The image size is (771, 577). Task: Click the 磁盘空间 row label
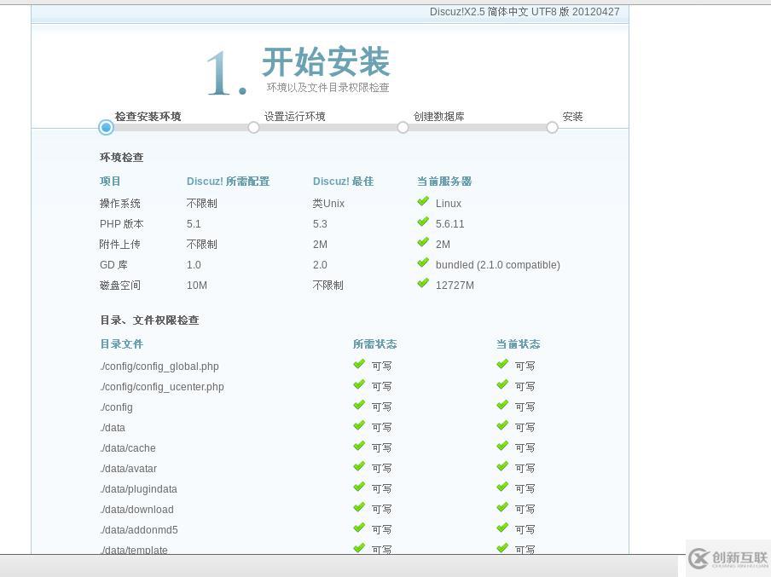(x=120, y=286)
